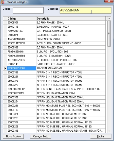Click the Fechar button

point(101,136)
